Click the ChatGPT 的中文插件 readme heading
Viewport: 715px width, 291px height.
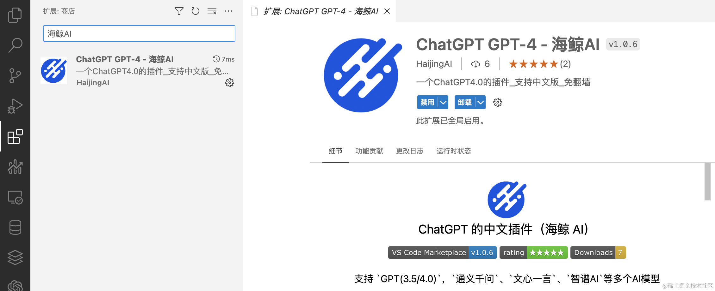pyautogui.click(x=503, y=229)
